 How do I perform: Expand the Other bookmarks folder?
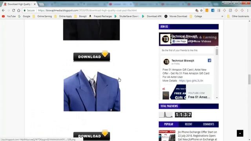pyautogui.click(x=238, y=16)
